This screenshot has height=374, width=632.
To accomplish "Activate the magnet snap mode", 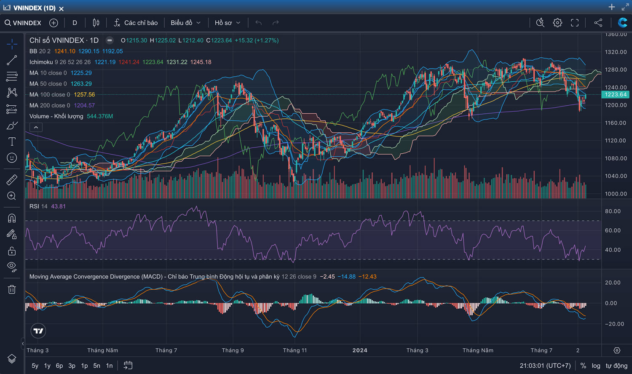I will (x=12, y=218).
